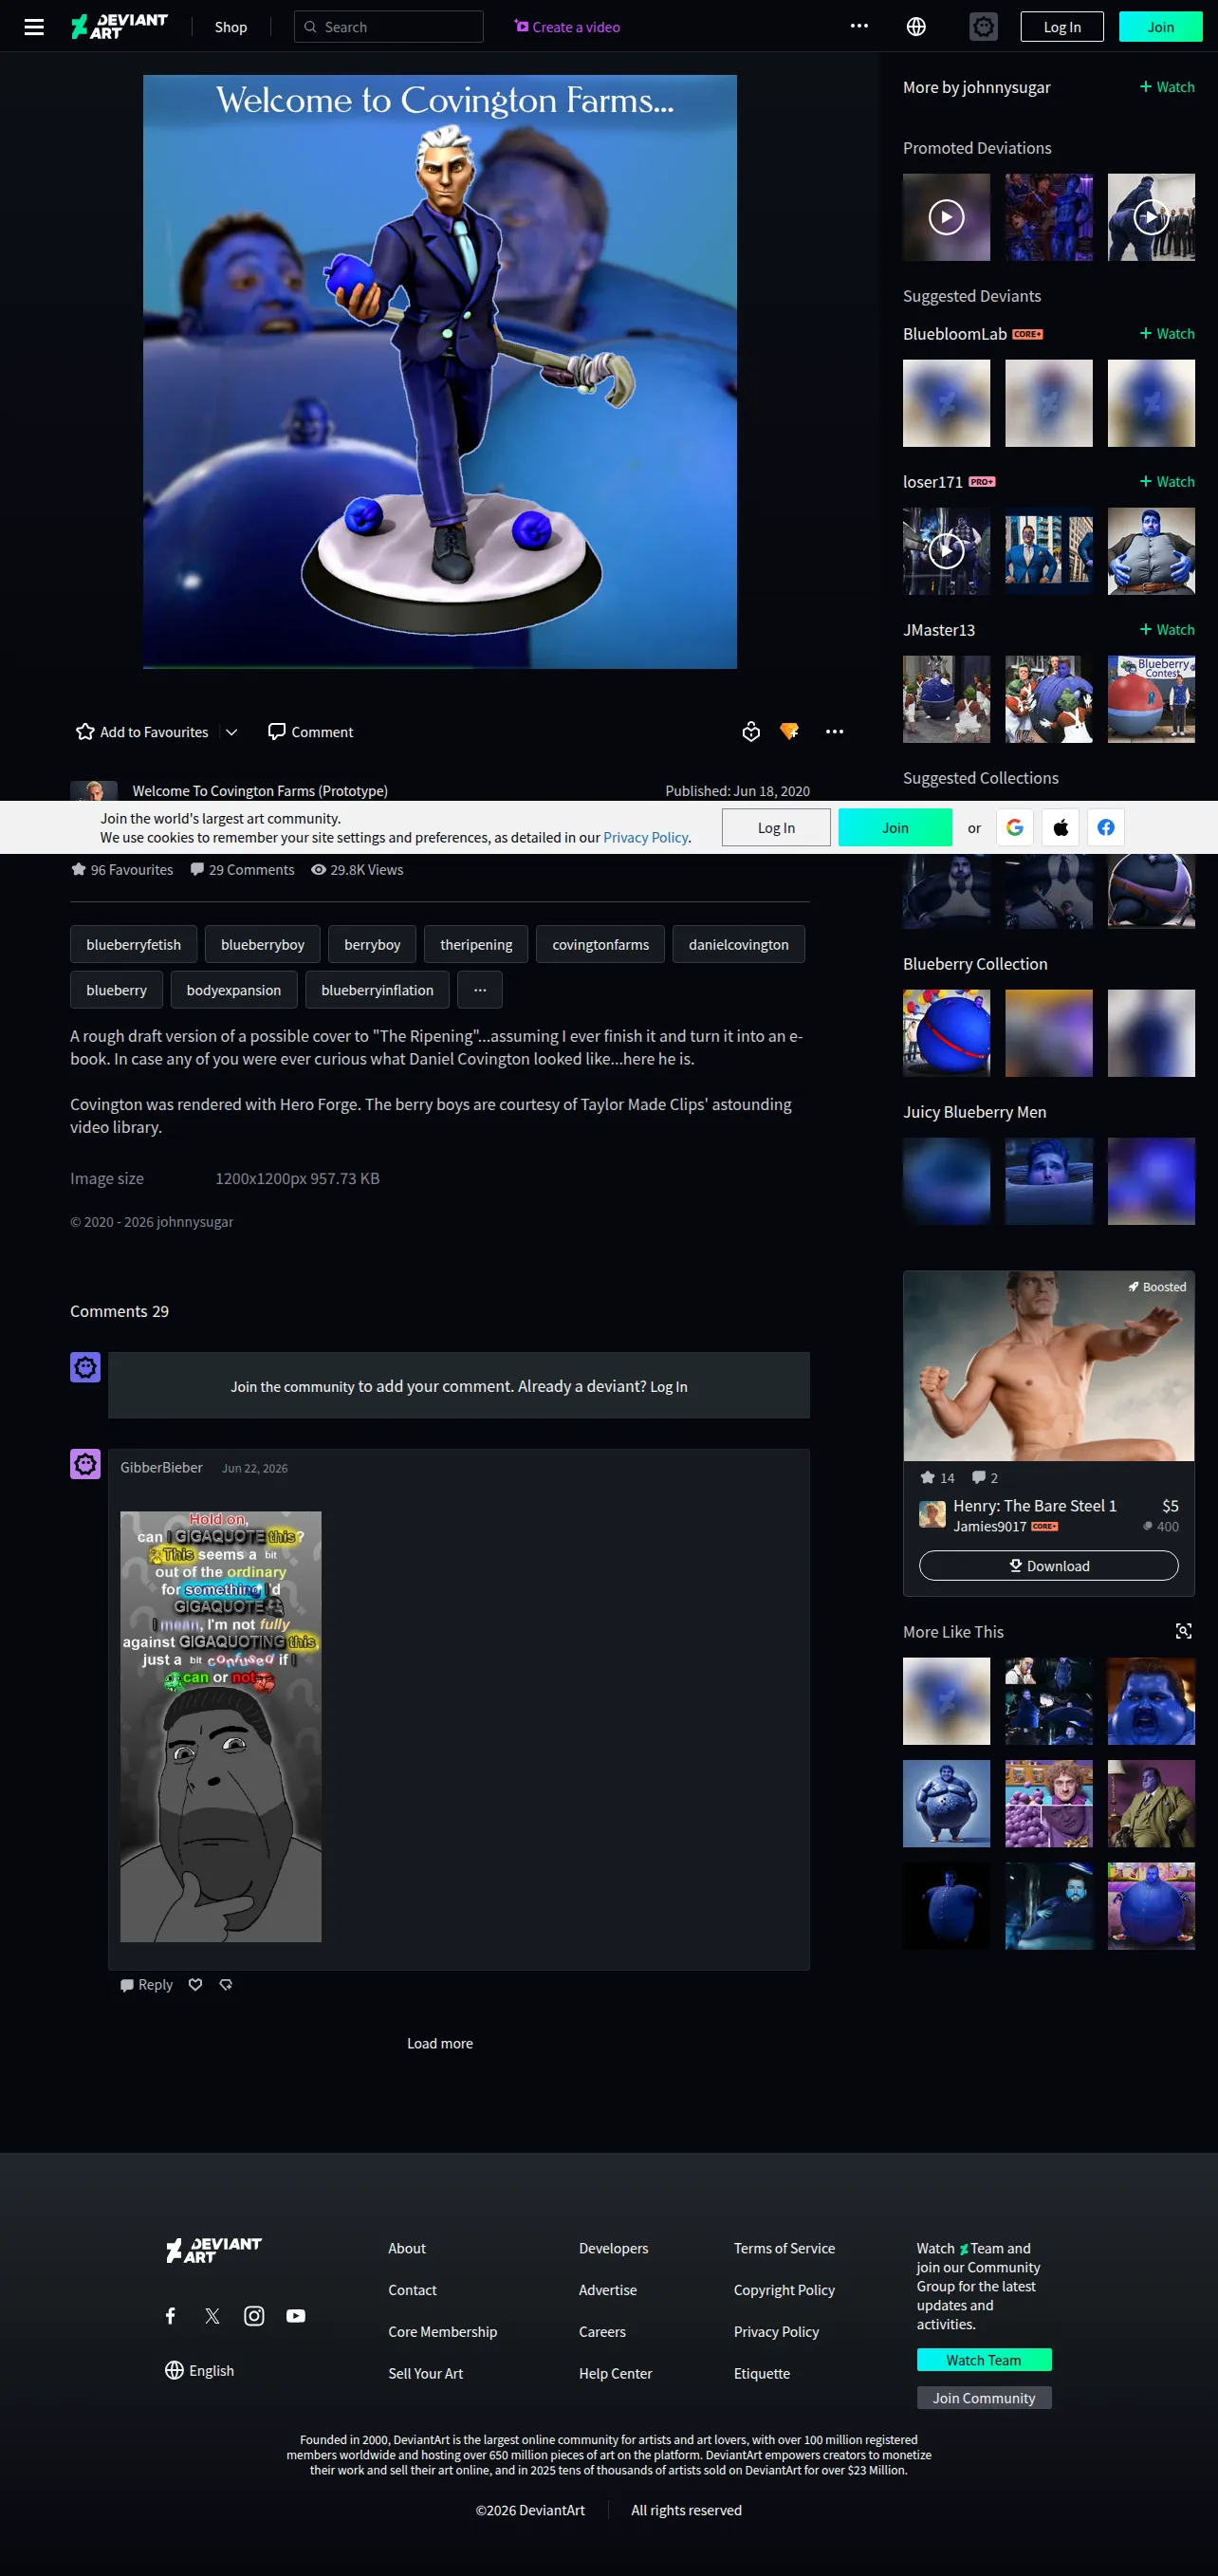1218x2576 pixels.
Task: Open DeviantArt's Instagram page in footer
Action: pos(254,2315)
